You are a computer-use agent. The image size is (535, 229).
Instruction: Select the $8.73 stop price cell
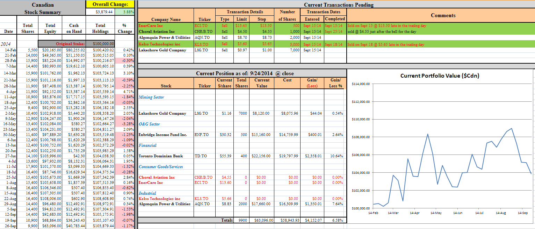point(261,37)
